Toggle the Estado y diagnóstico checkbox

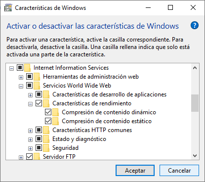(x=39, y=139)
